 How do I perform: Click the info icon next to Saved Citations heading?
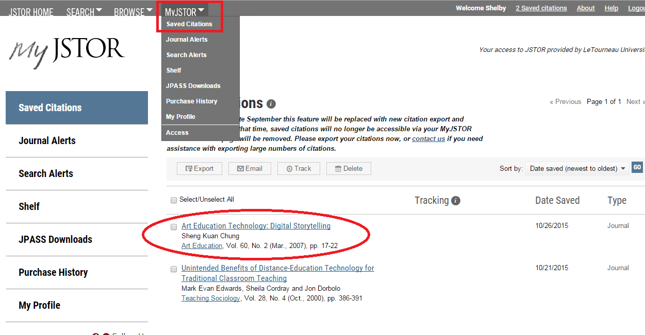click(271, 103)
